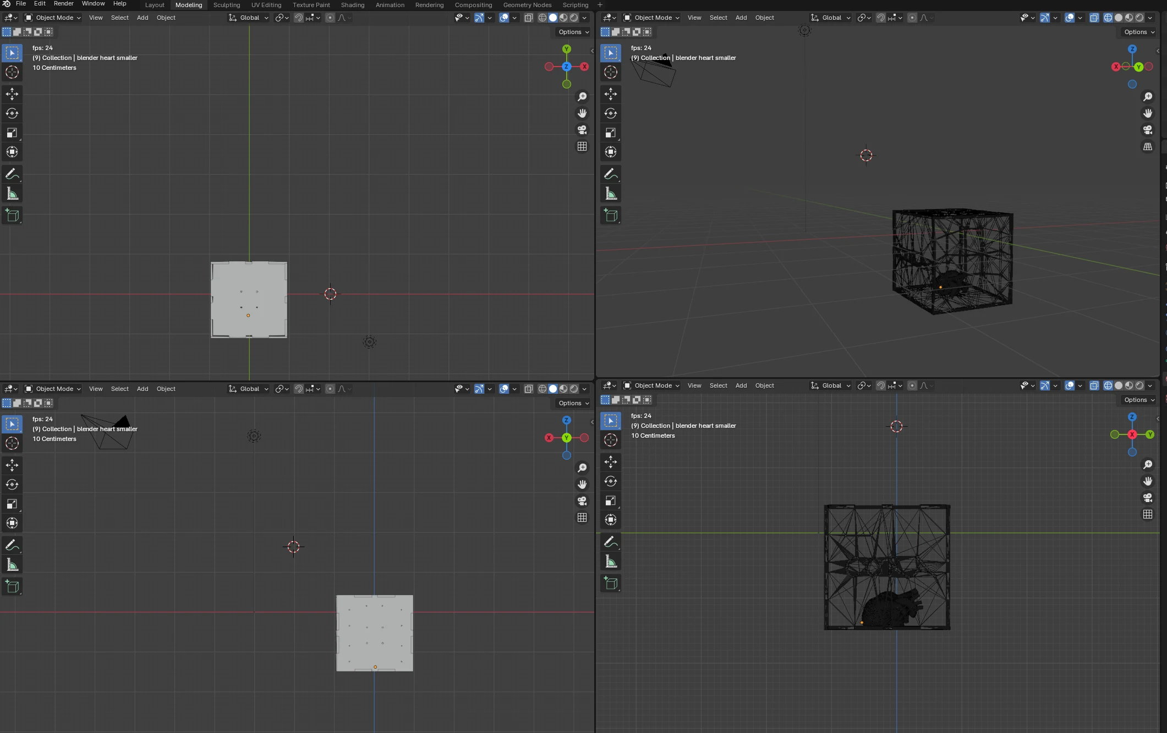The width and height of the screenshot is (1167, 733).
Task: Open Global orientation dropdown in top-right viewport
Action: (831, 18)
